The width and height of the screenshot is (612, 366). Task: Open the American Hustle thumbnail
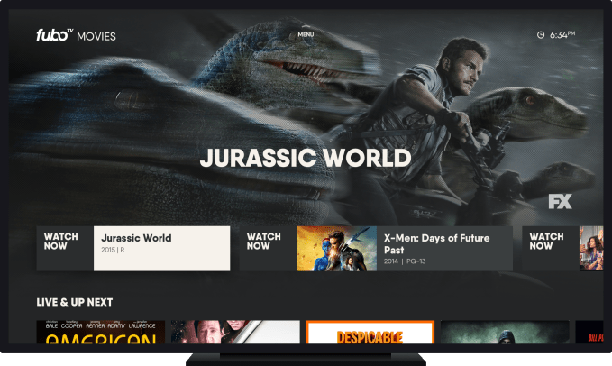(101, 332)
